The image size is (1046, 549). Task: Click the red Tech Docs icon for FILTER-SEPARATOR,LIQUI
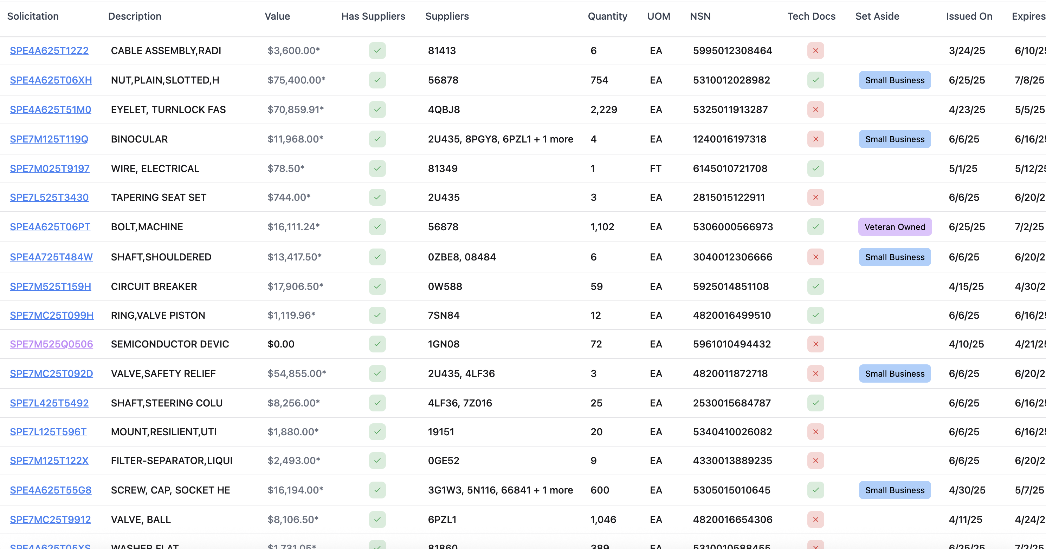(816, 461)
